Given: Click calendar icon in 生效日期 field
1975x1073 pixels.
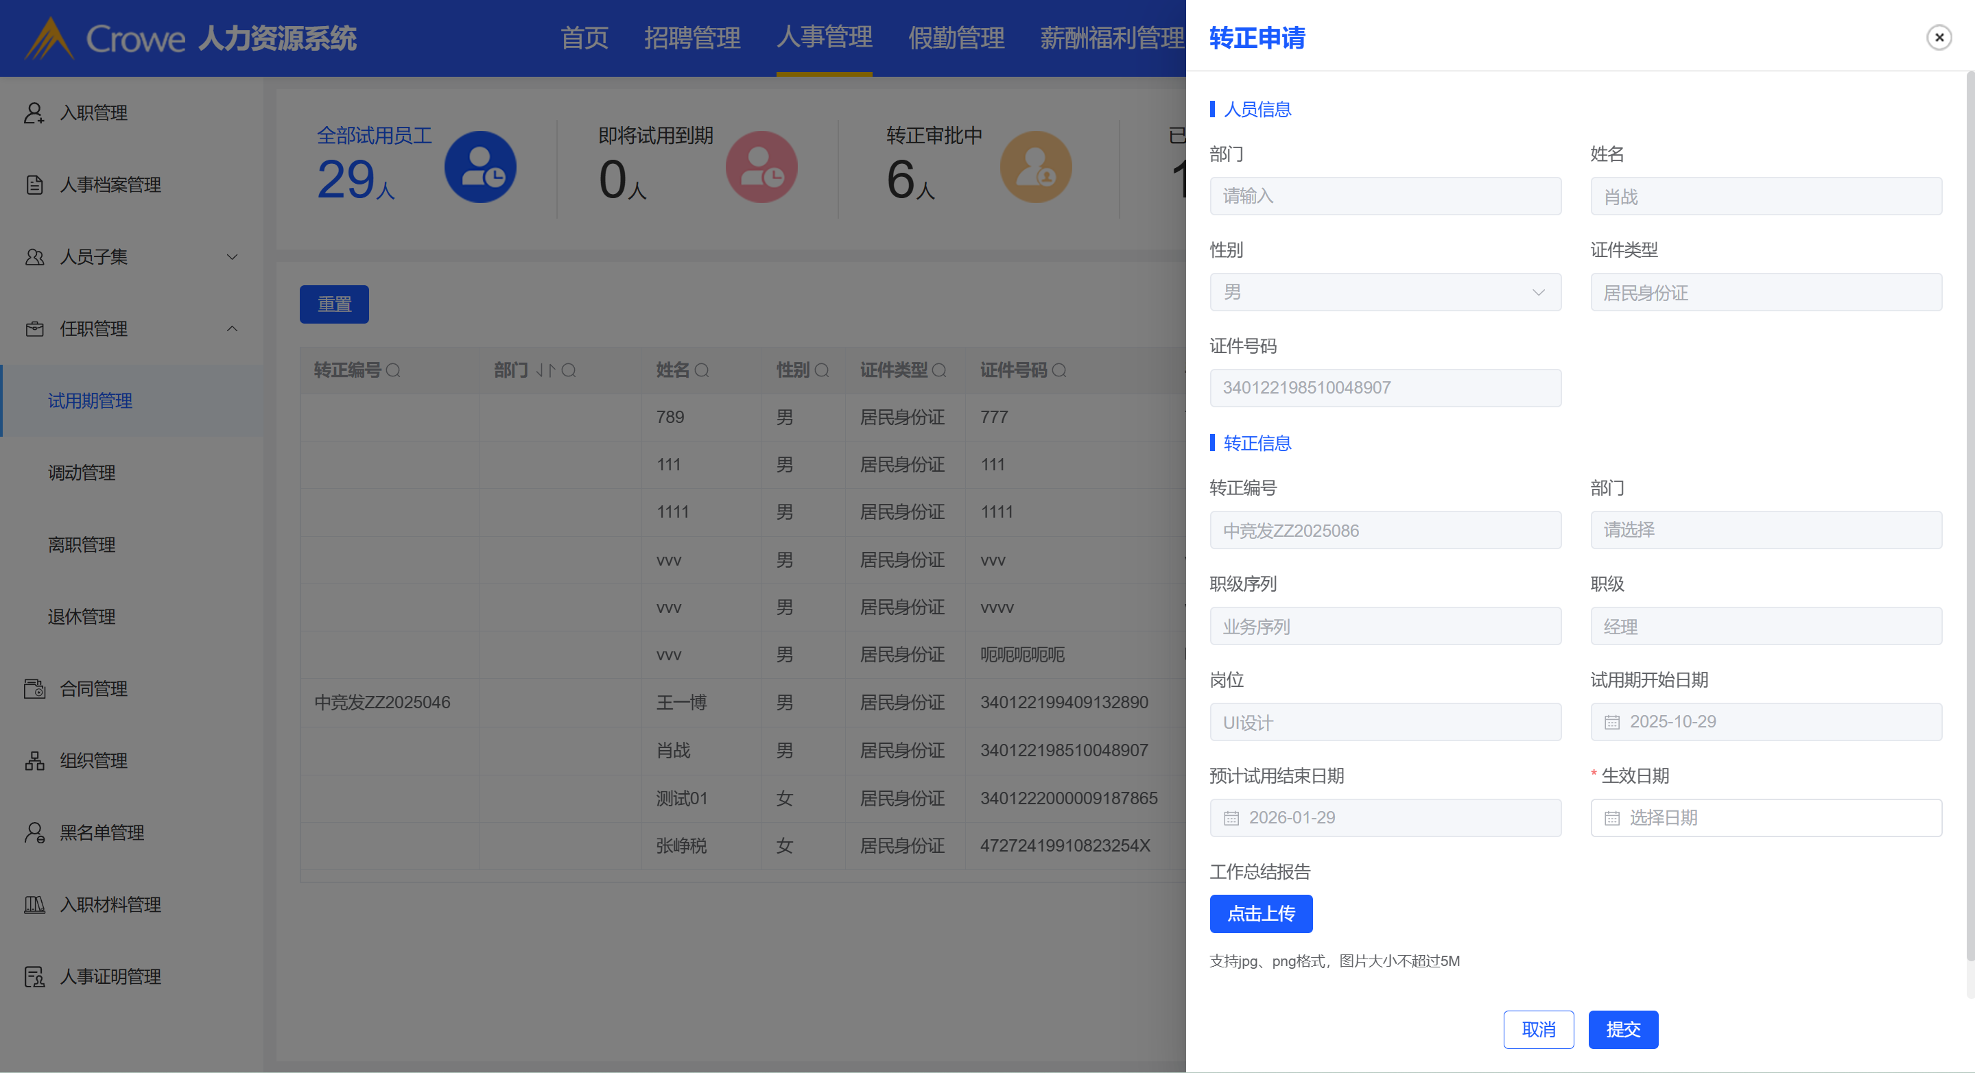Looking at the screenshot, I should [1611, 819].
